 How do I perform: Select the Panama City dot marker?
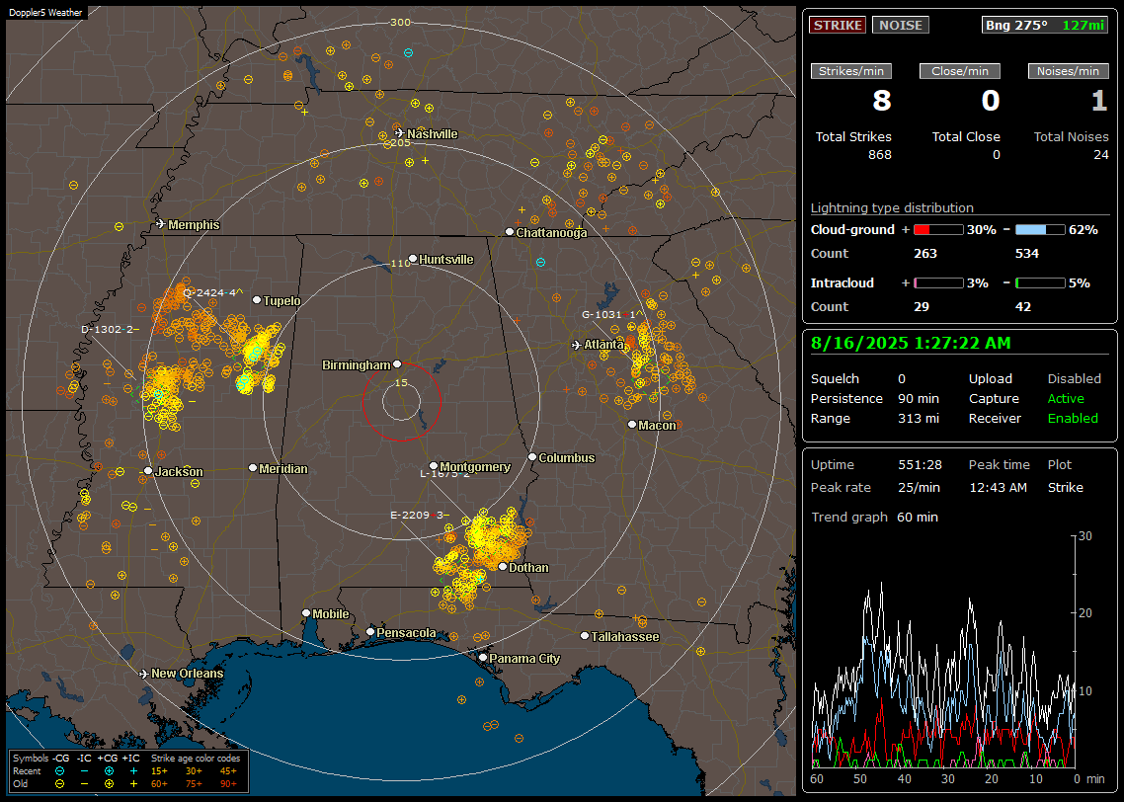coord(483,657)
